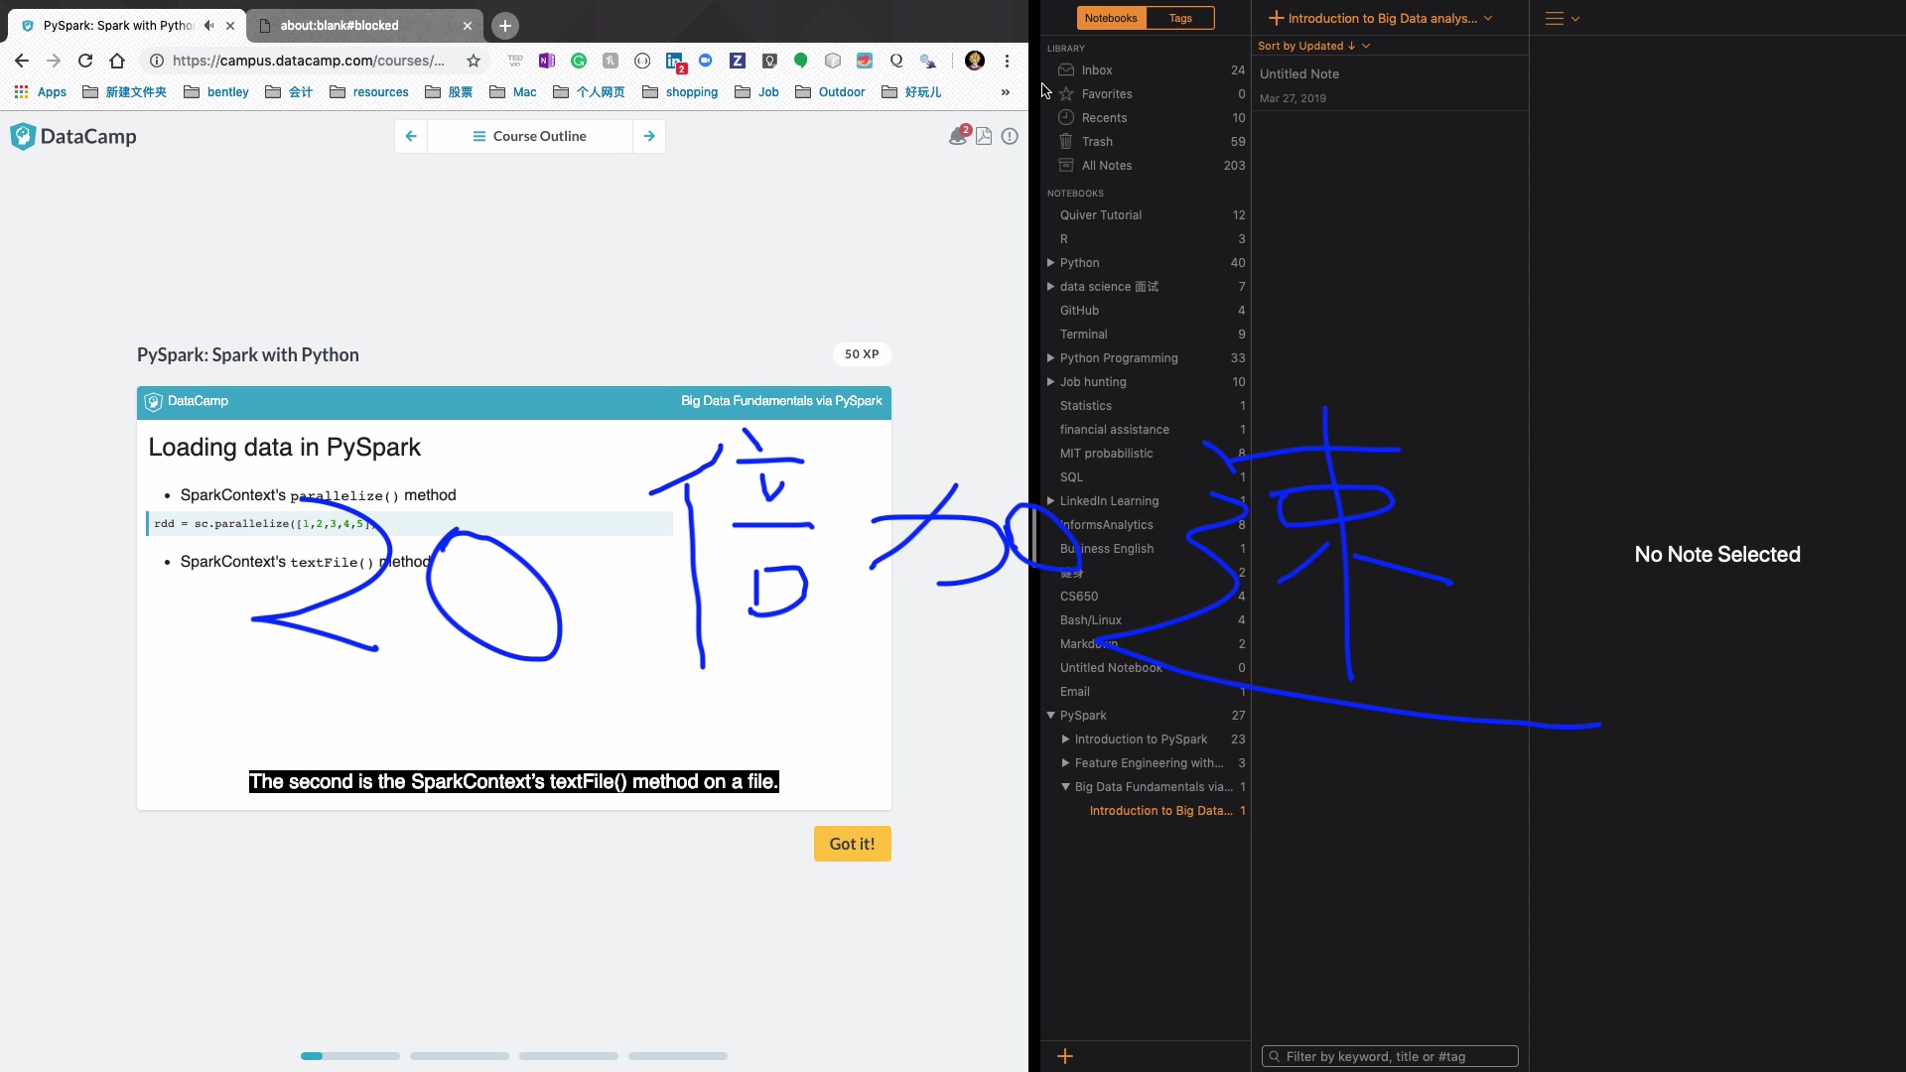
Task: Expand the Job hunting notebook
Action: pyautogui.click(x=1050, y=382)
